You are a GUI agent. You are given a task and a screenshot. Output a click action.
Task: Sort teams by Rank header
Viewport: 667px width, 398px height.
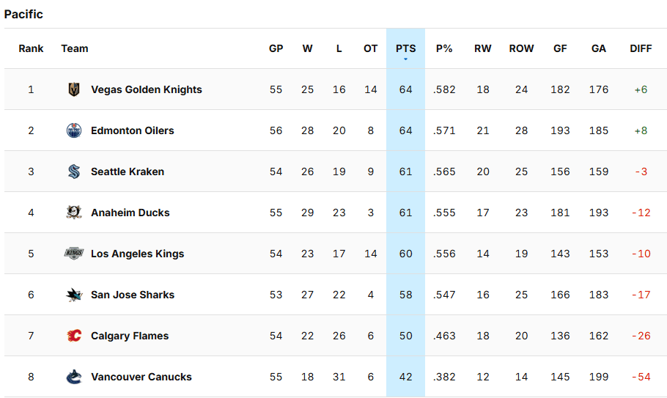31,48
